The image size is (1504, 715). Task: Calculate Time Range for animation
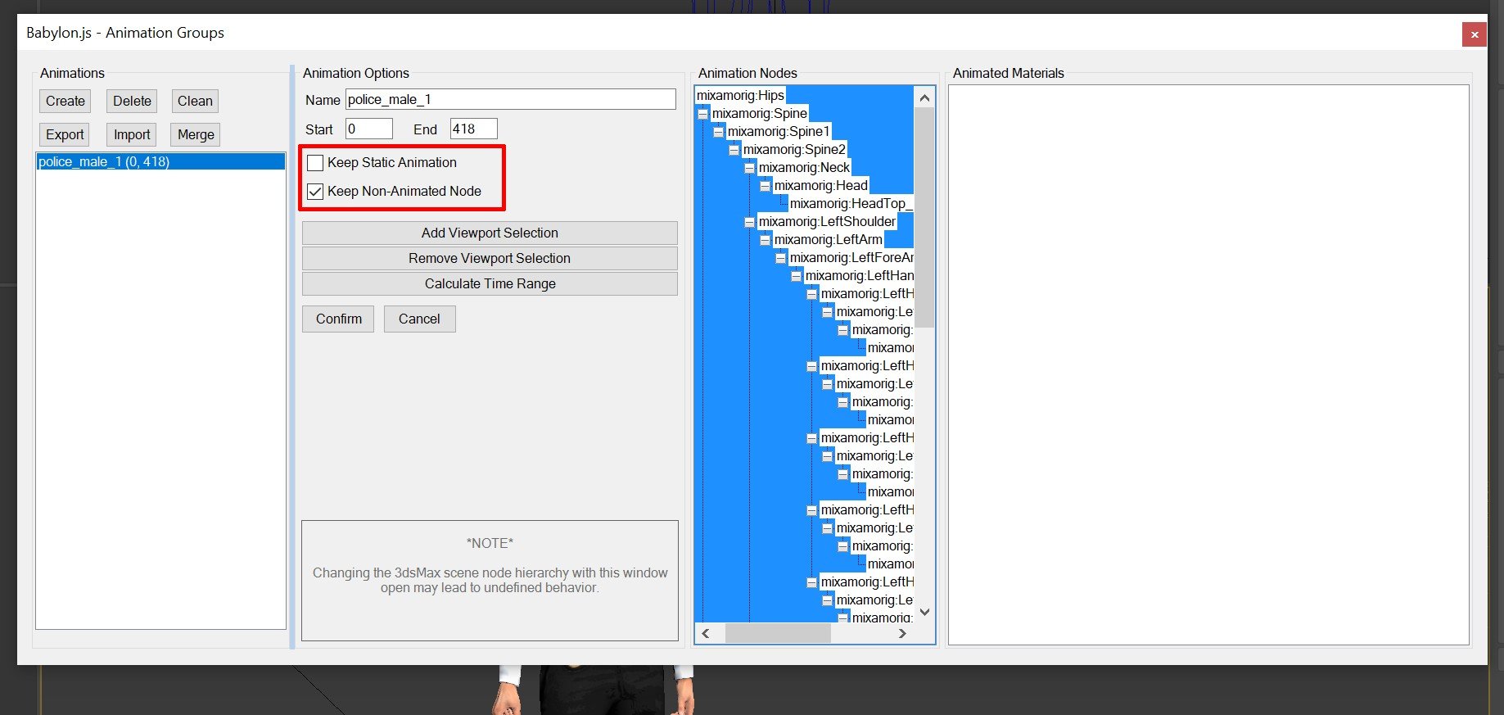(x=490, y=283)
